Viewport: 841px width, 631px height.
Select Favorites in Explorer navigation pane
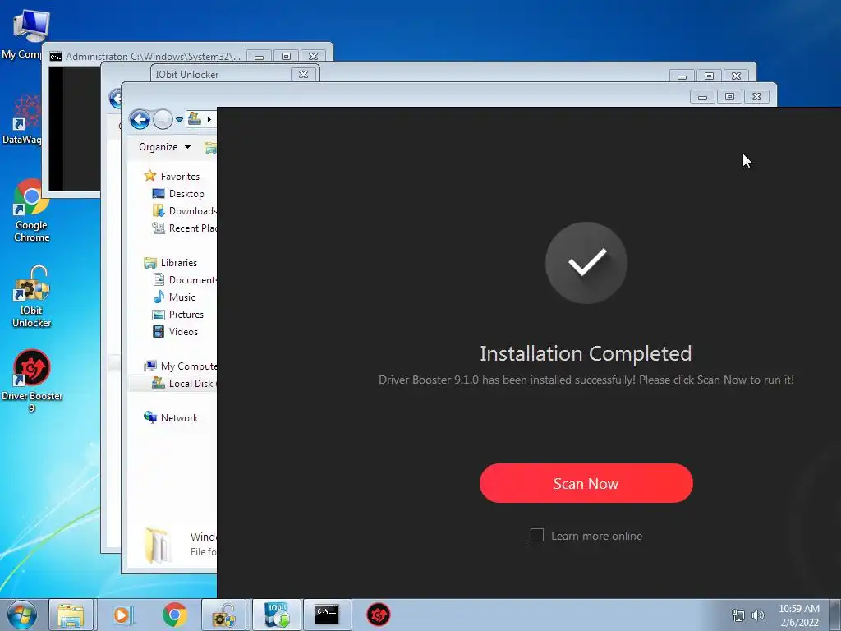point(172,176)
